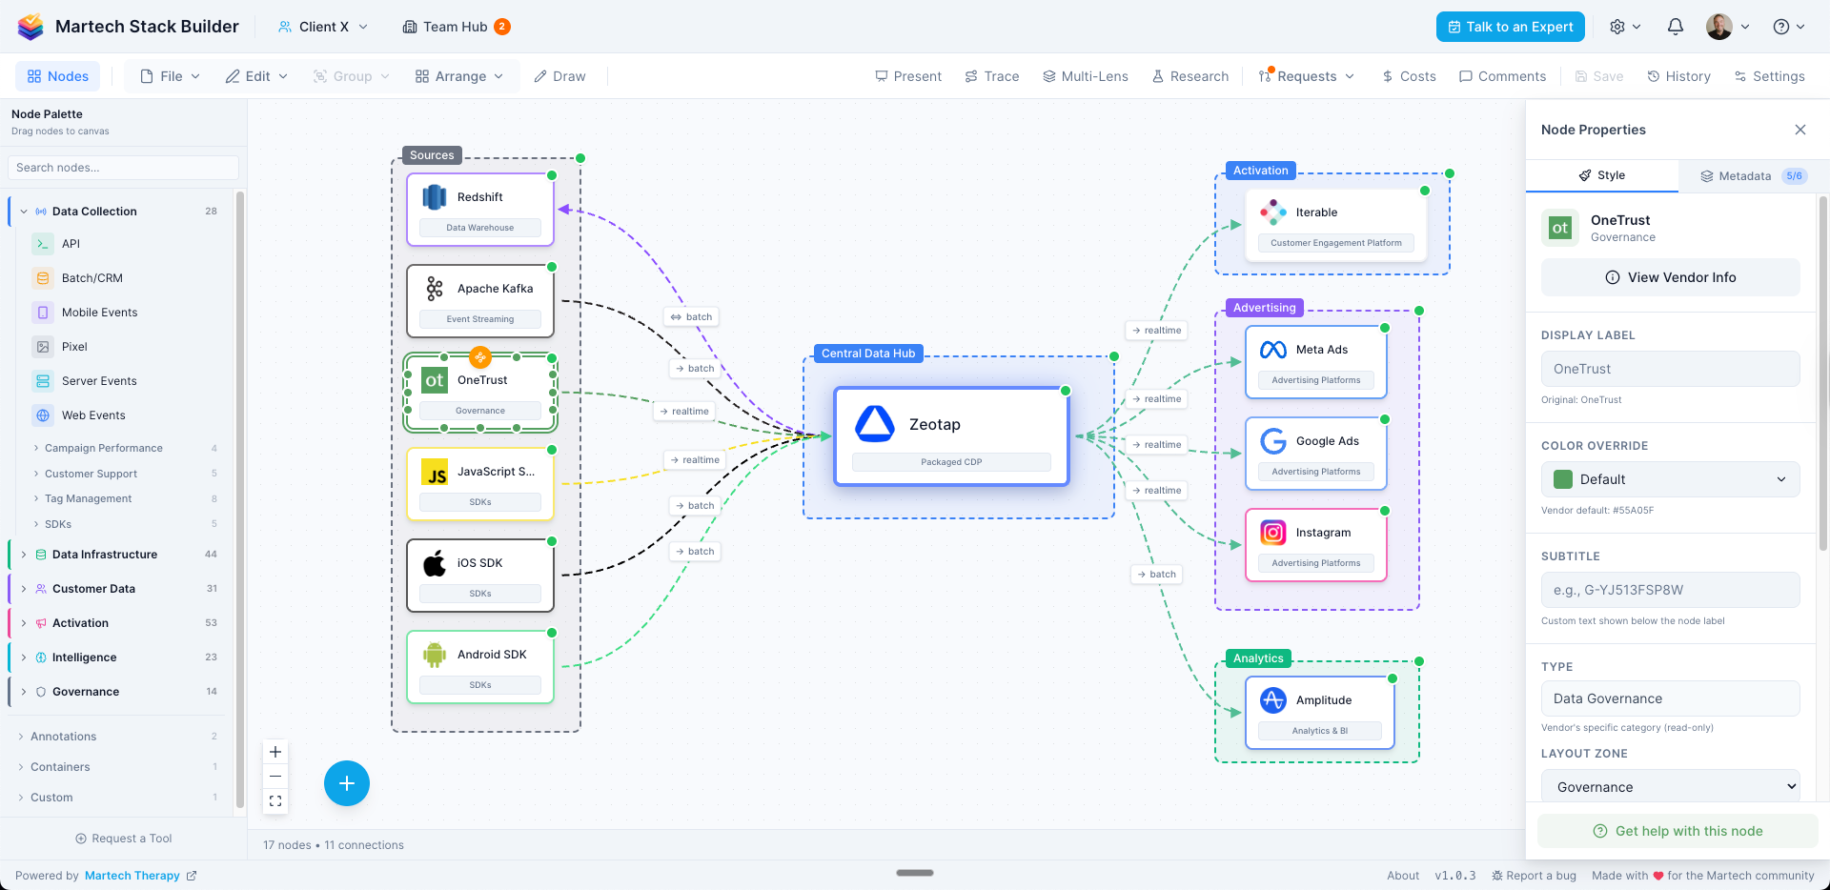Click View Vendor Info
Screen dimensions: 1830x890
tap(1671, 277)
